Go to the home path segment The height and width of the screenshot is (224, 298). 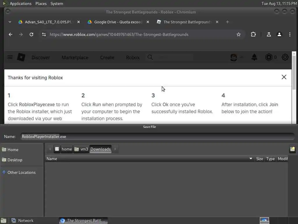pos(67,149)
